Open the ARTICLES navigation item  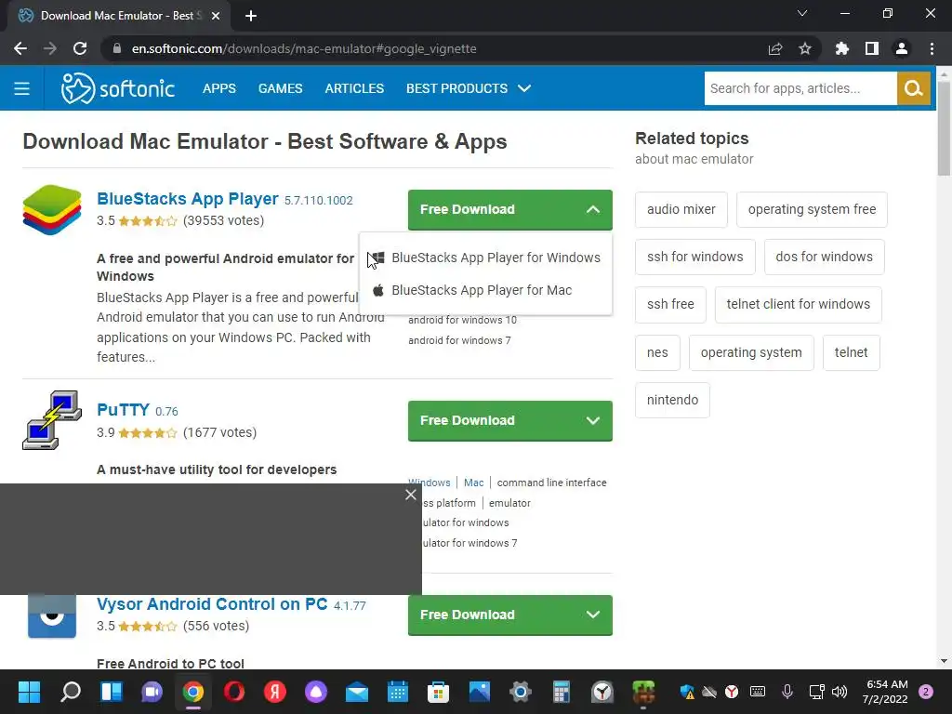point(354,88)
